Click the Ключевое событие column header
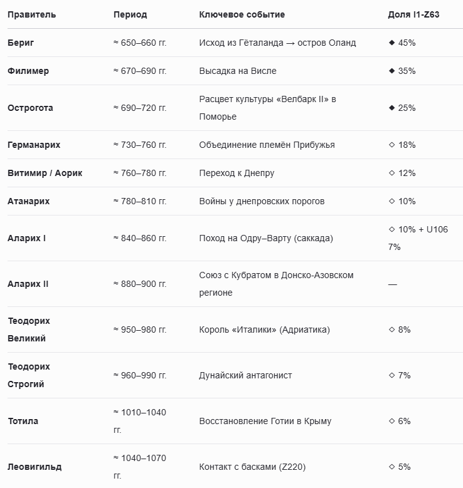This screenshot has width=463, height=488. [x=242, y=14]
